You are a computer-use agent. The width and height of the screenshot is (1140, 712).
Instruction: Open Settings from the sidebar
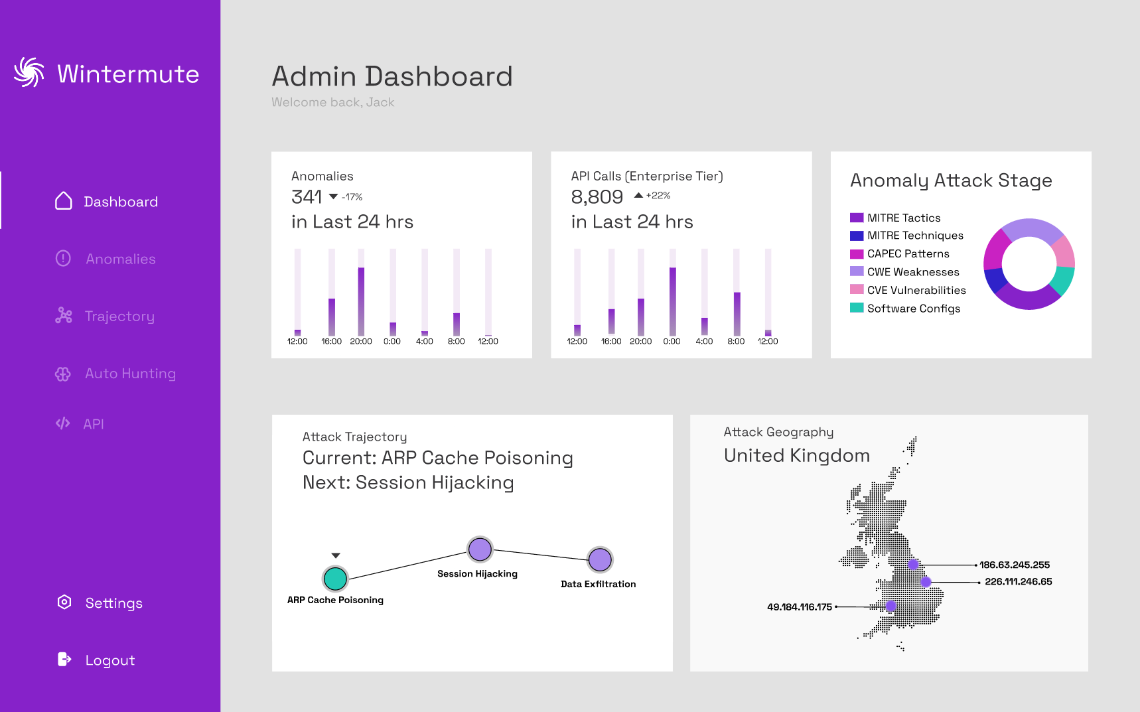[114, 603]
